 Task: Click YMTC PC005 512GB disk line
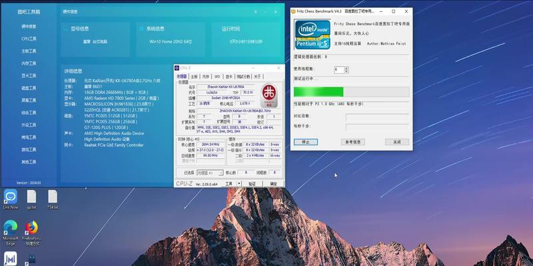tap(111, 116)
